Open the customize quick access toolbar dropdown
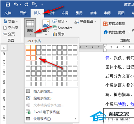 tap(42, 4)
